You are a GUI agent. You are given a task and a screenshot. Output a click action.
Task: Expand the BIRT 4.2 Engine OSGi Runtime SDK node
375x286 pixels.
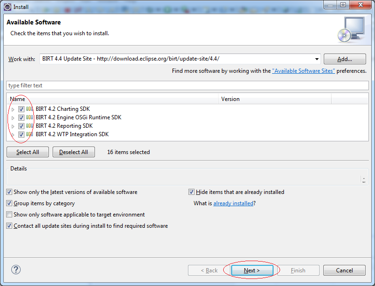click(13, 118)
